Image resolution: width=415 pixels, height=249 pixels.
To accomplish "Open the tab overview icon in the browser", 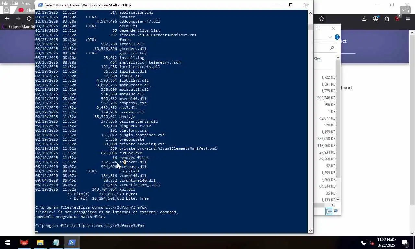I will coord(6,10).
